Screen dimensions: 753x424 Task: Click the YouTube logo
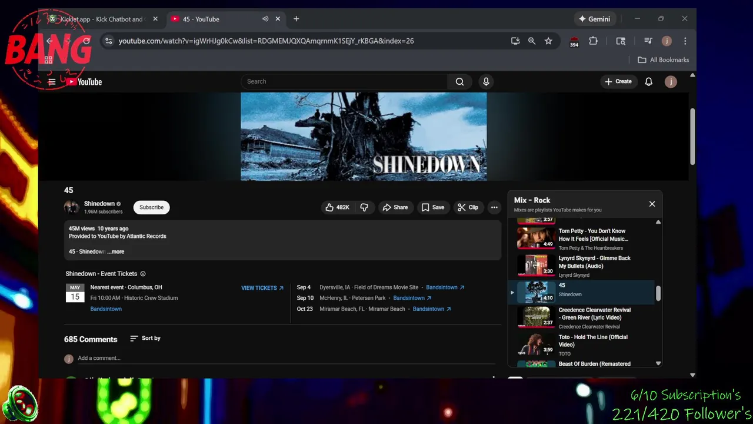(x=84, y=82)
